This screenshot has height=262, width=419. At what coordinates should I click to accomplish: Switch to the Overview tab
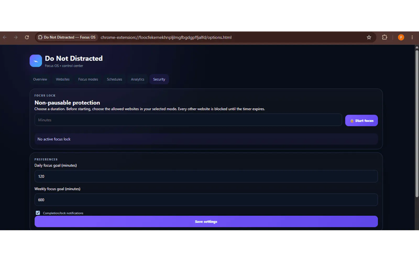pyautogui.click(x=40, y=79)
